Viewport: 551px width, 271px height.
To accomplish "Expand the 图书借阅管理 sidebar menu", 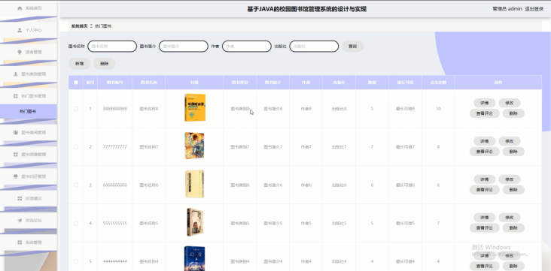I will coord(29,133).
